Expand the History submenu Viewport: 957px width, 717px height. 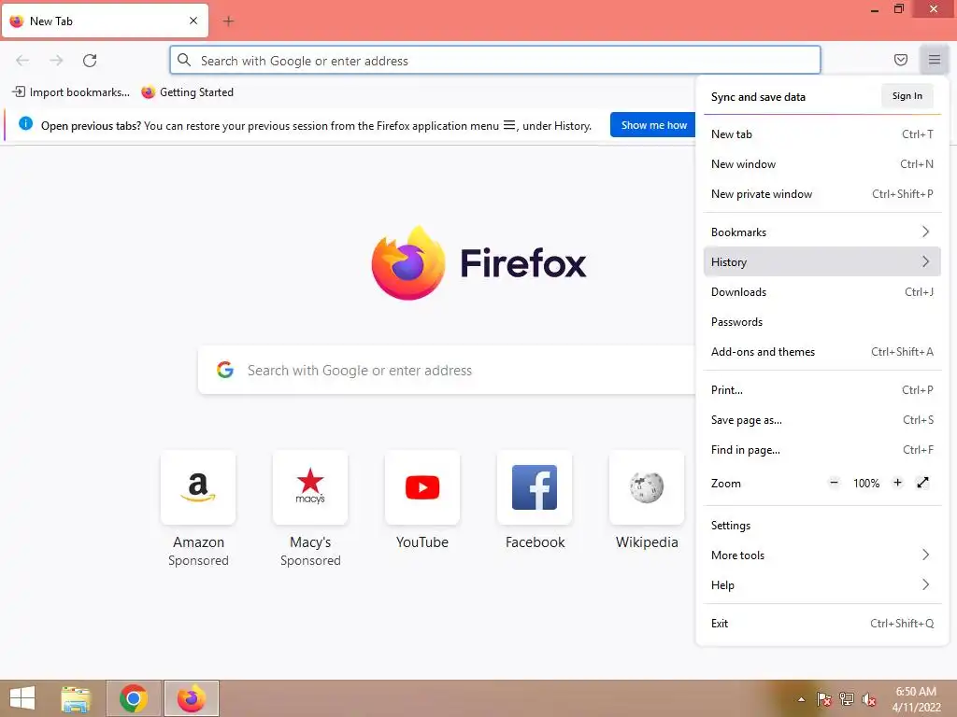pos(822,262)
